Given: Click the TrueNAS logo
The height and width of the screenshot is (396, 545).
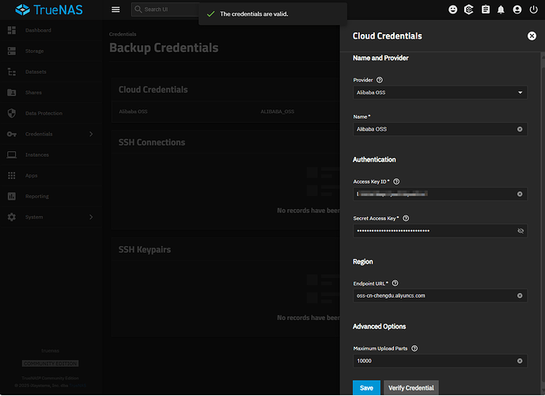Looking at the screenshot, I should 49,10.
